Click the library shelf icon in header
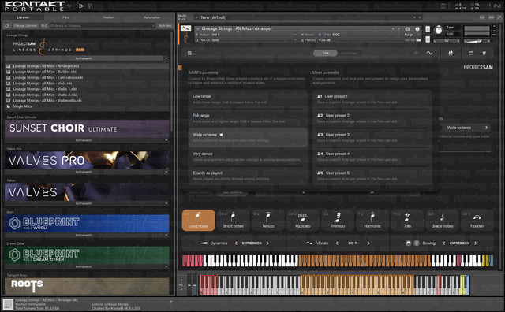The image size is (505, 312). coord(90,6)
